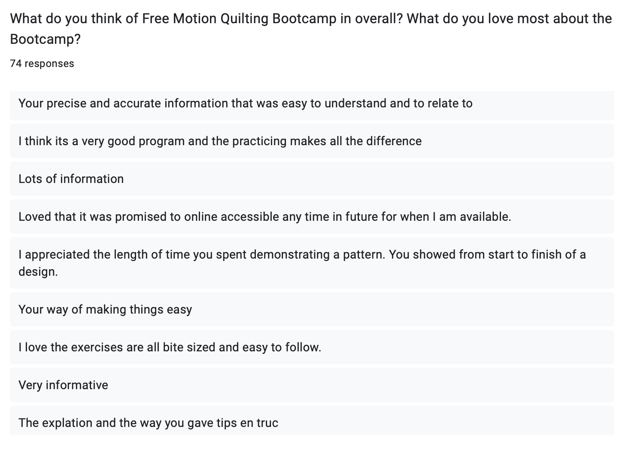Click the survey question heading text
626x451 pixels.
[x=311, y=29]
